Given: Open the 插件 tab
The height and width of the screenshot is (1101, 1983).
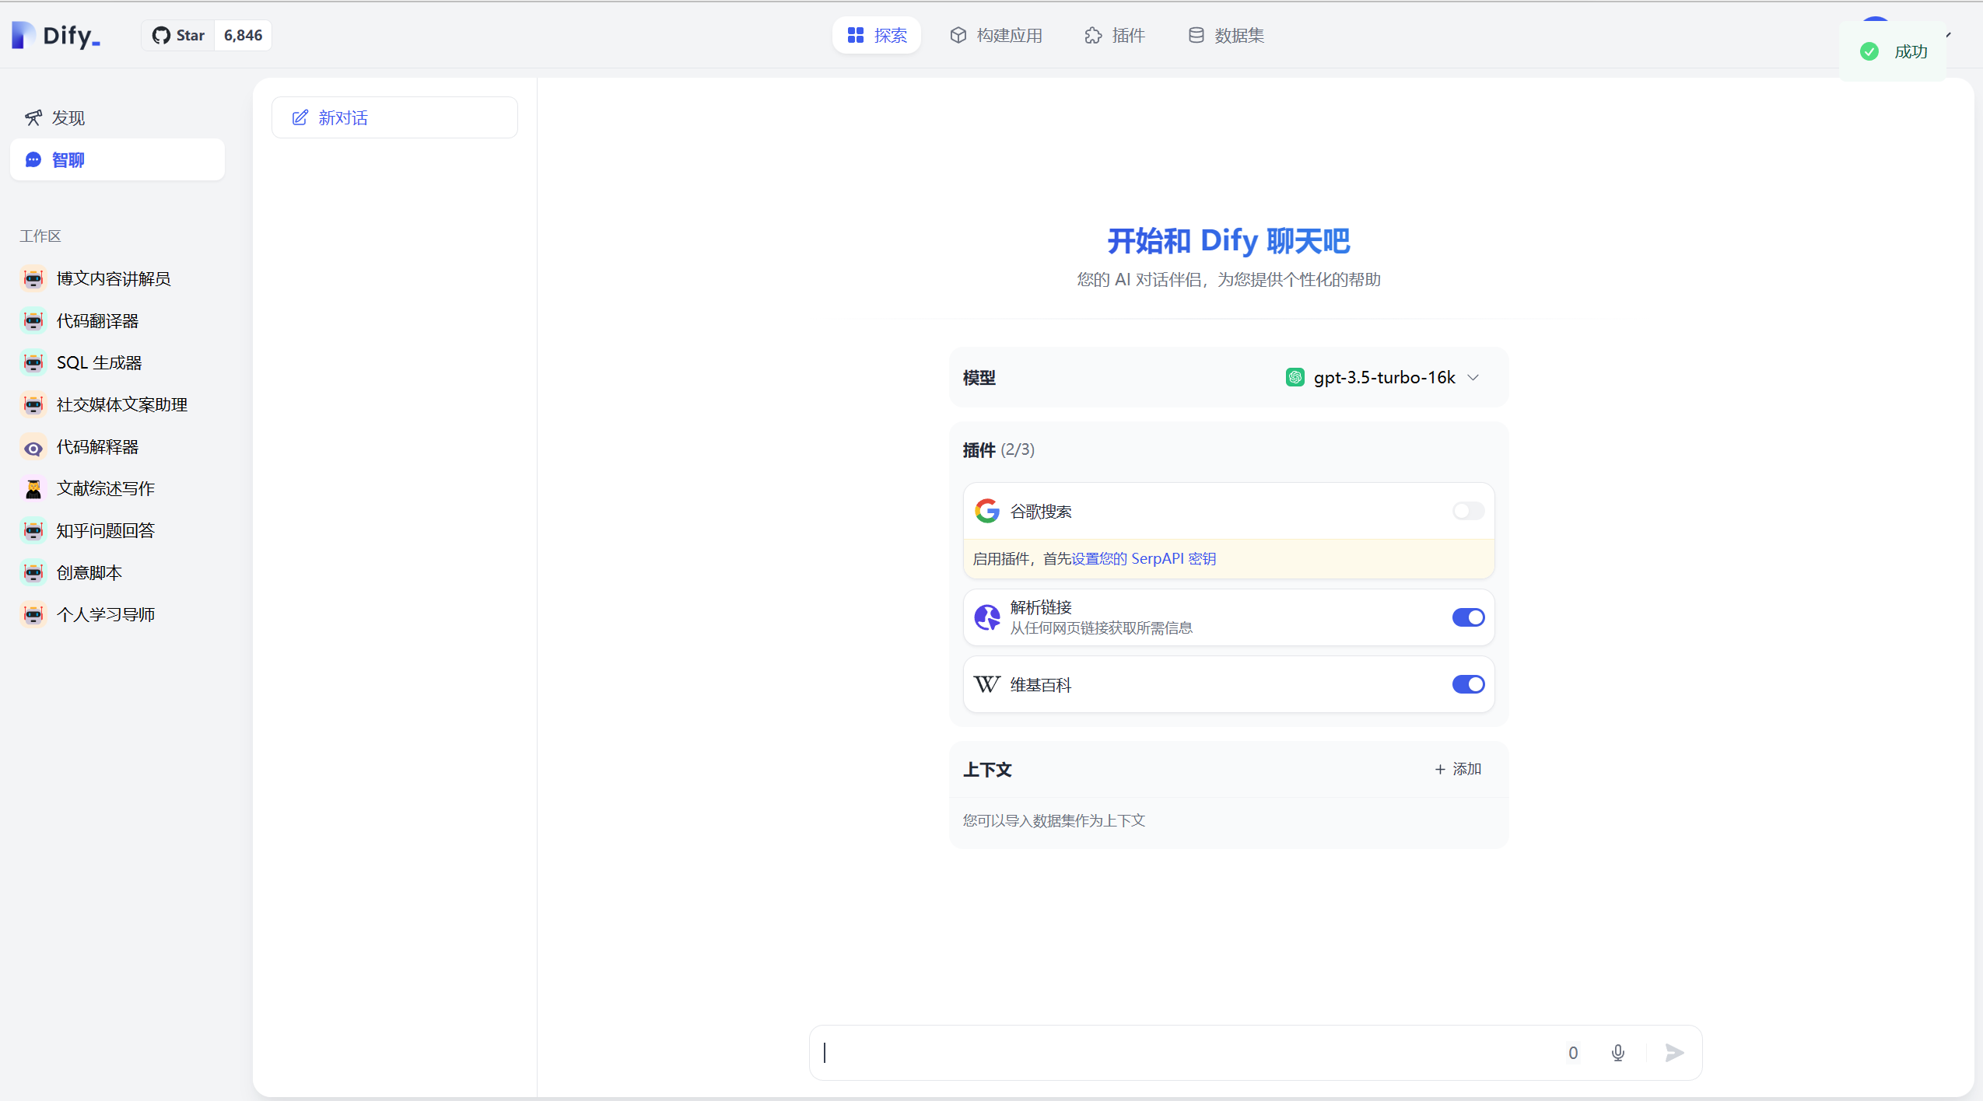Looking at the screenshot, I should click(x=1114, y=35).
